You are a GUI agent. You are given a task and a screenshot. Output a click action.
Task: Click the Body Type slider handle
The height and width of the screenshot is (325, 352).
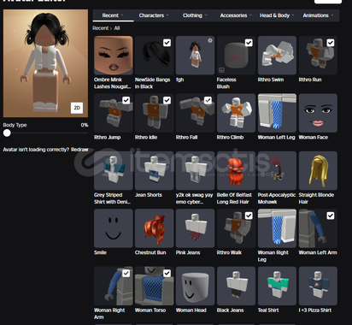click(x=7, y=133)
